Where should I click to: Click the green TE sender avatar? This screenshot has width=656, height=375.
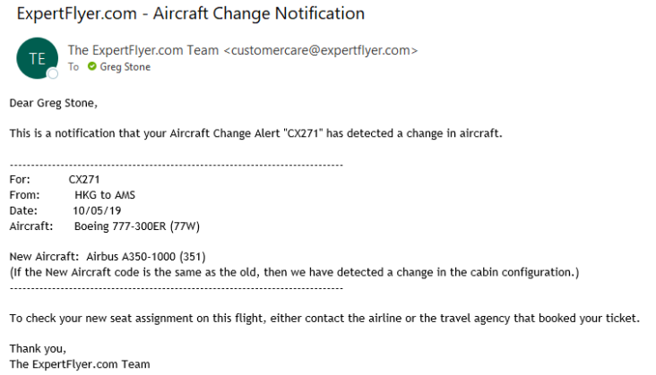click(36, 58)
